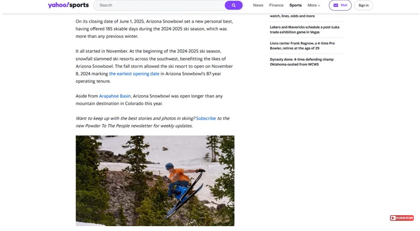Go to the Finance navigation item
420x231 pixels.
(x=276, y=5)
